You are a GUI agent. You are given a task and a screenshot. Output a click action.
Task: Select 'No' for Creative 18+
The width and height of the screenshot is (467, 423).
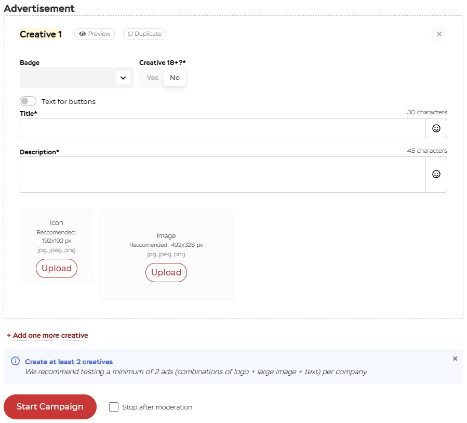pos(175,77)
